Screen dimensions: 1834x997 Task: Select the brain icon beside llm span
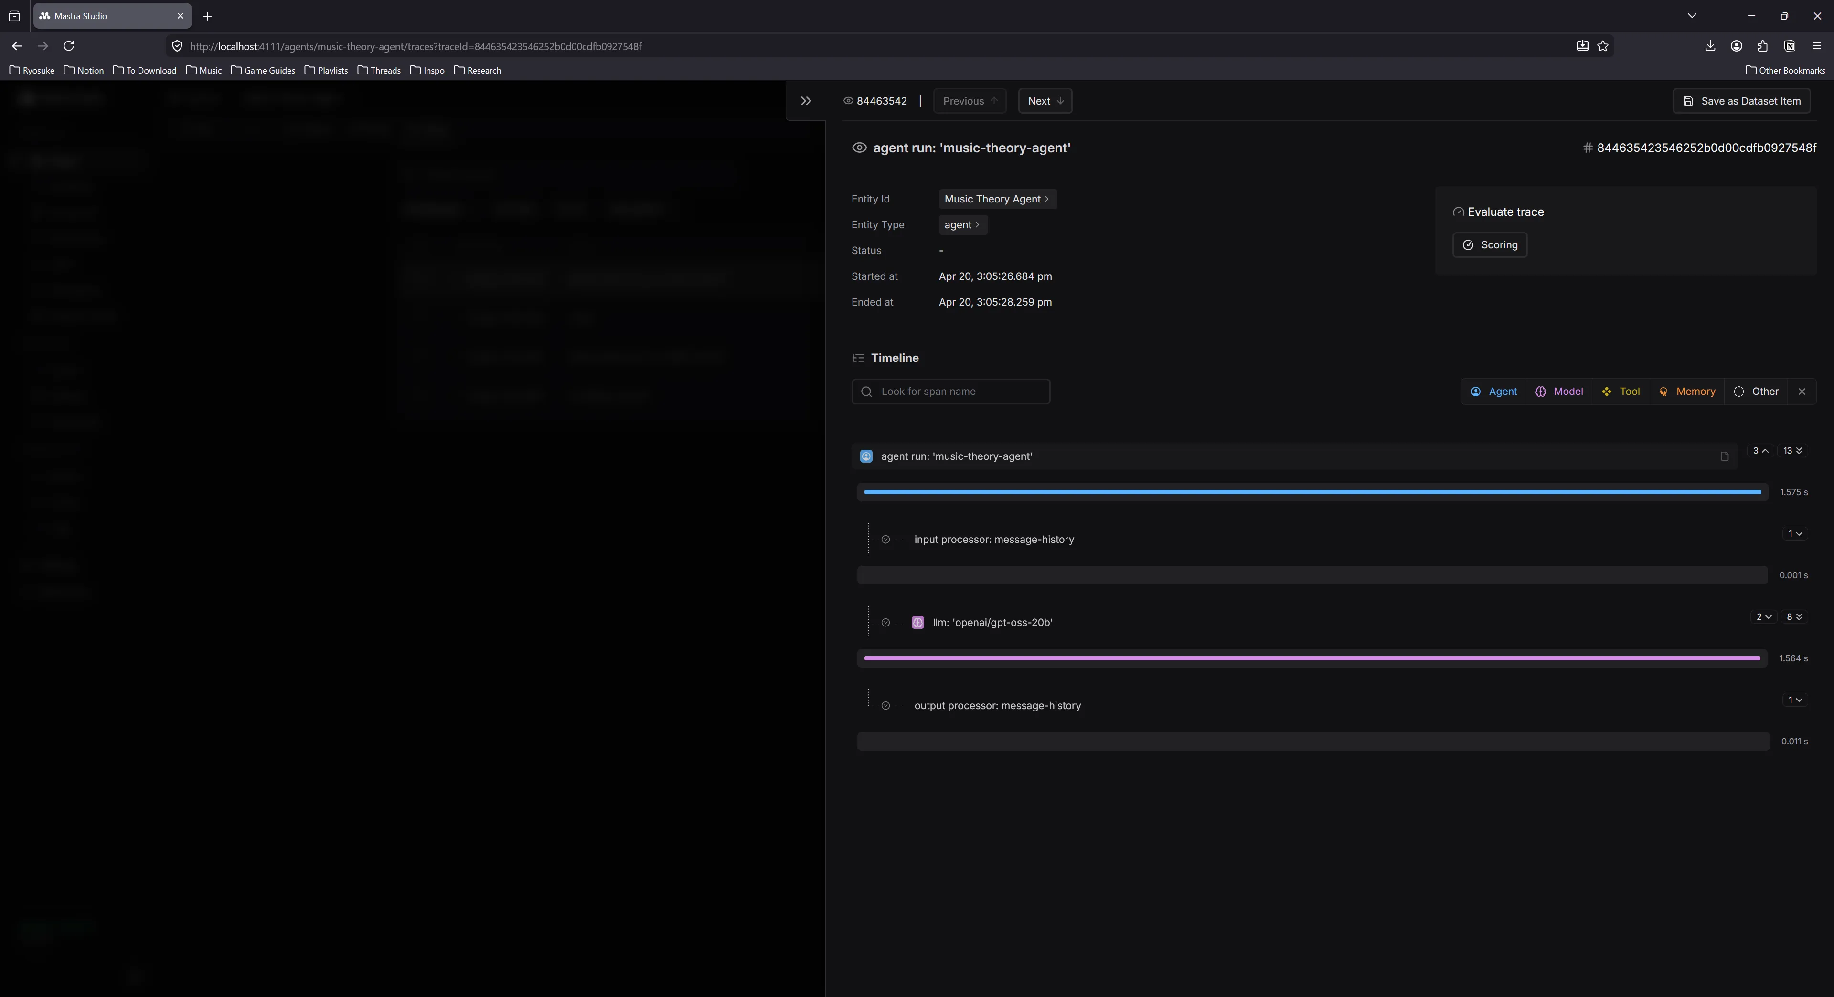(x=917, y=622)
